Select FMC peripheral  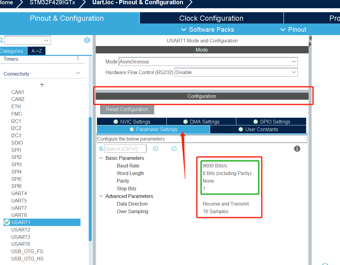[17, 114]
